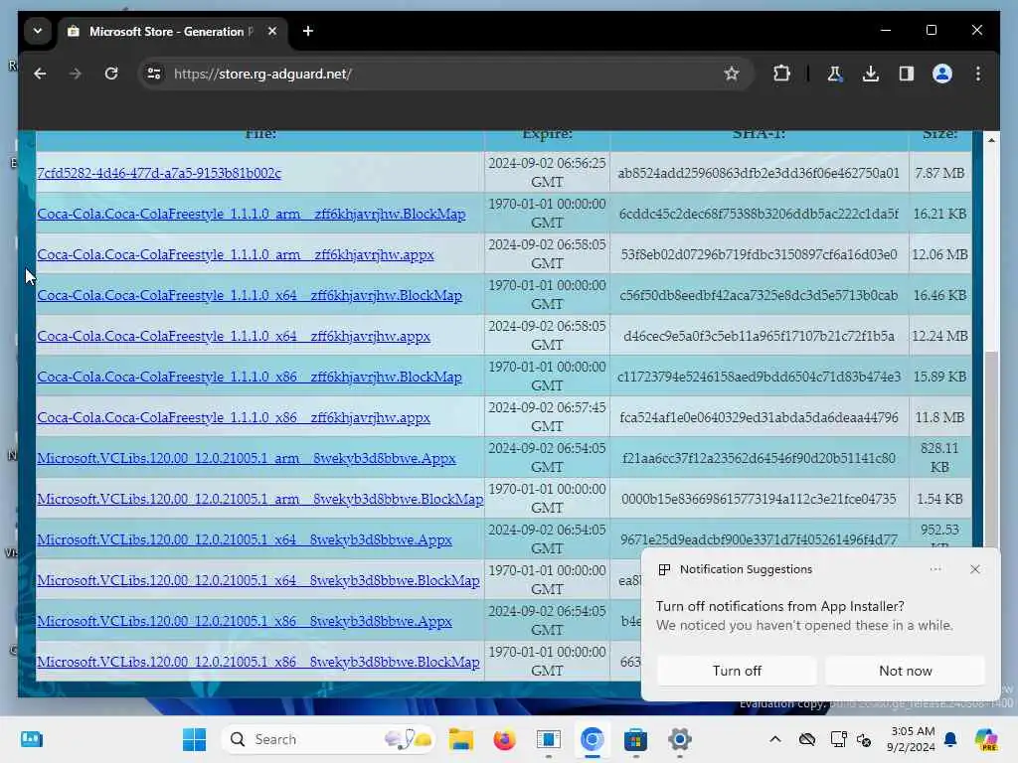Click the 2024-09-02 06:56:25 GMT expire cell
This screenshot has height=763, width=1018.
(547, 173)
